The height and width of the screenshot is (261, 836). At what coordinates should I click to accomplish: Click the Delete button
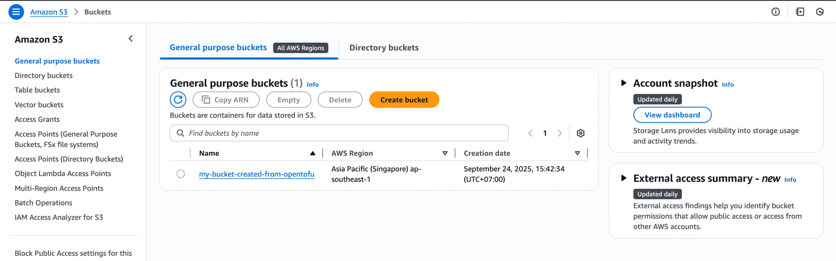tap(340, 100)
